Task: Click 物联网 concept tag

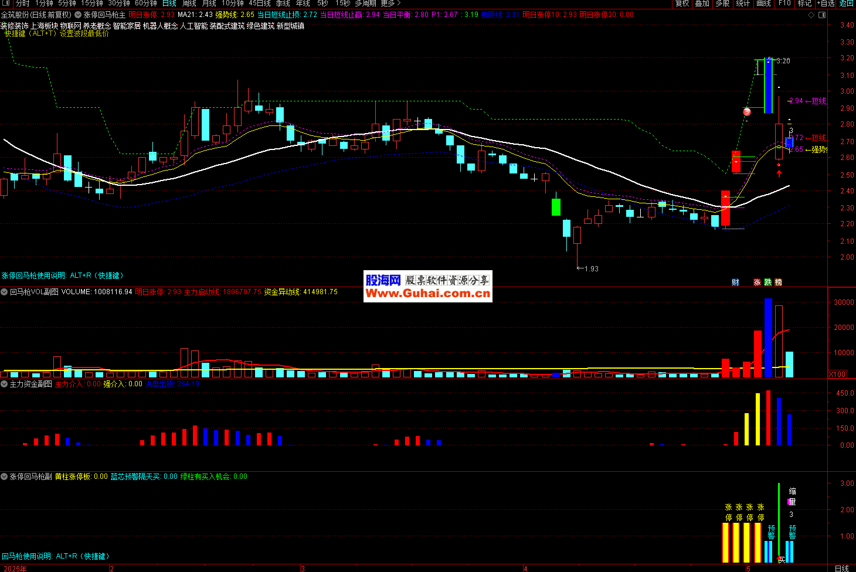Action: (70, 26)
